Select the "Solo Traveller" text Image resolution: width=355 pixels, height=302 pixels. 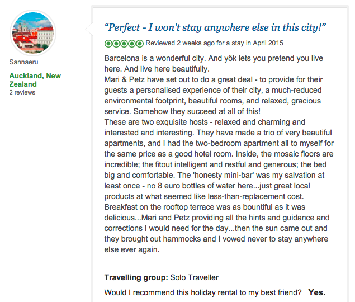coord(194,277)
